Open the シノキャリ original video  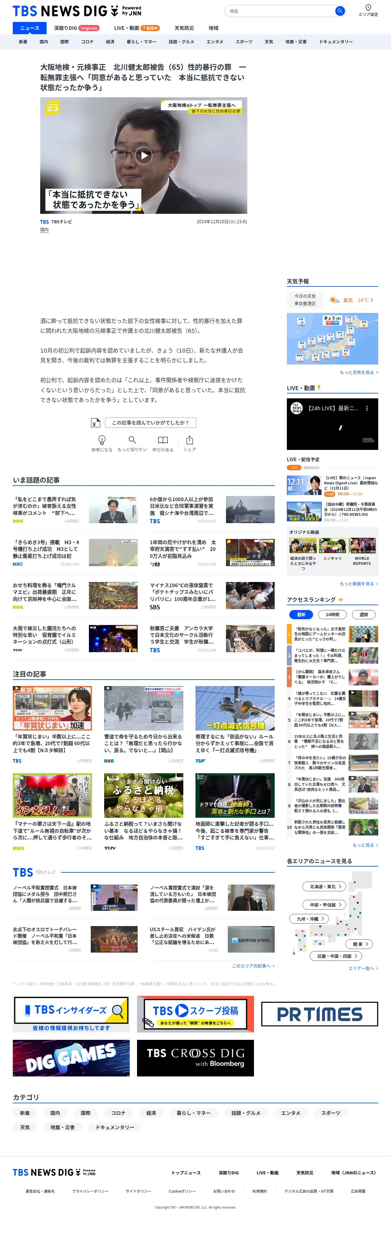(332, 546)
